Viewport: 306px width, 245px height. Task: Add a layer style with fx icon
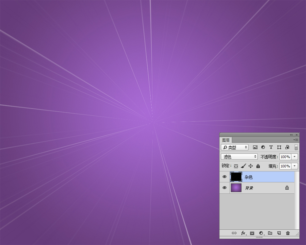tap(243, 233)
